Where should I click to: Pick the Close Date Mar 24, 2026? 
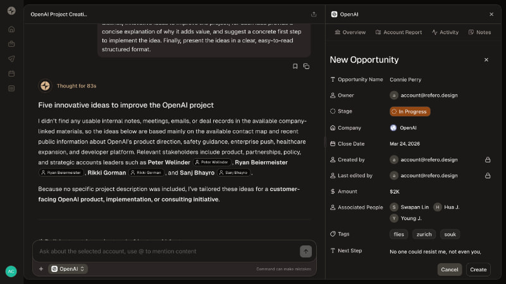(405, 144)
